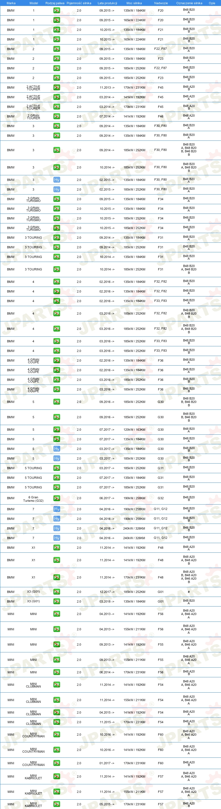Click the Nadwozie column header
The width and height of the screenshot is (221, 809).
(161, 3)
